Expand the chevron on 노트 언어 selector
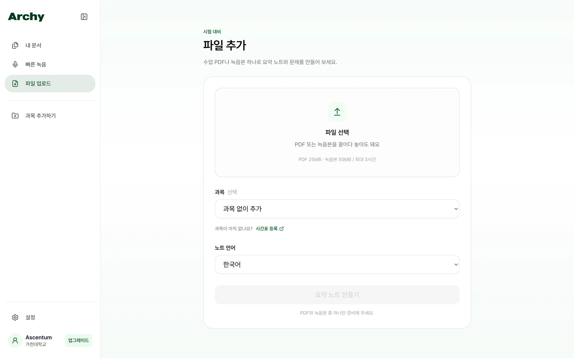574x358 pixels. (456, 265)
